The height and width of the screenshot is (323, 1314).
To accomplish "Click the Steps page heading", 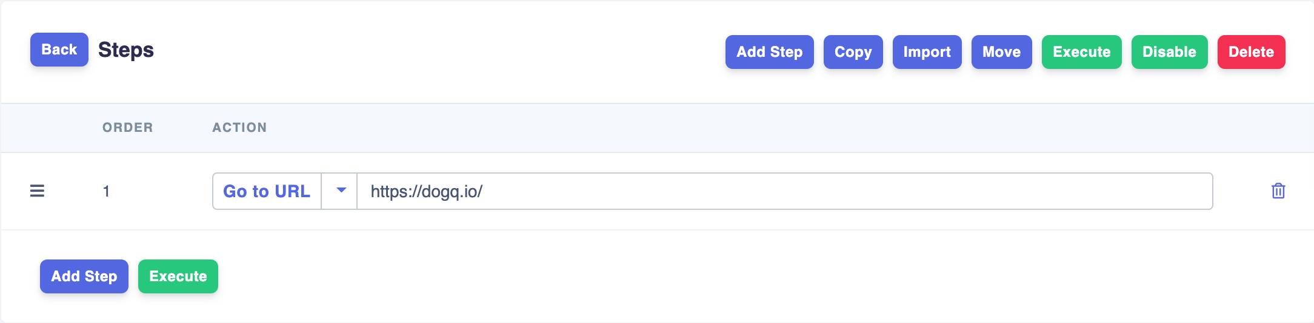I will click(x=126, y=50).
